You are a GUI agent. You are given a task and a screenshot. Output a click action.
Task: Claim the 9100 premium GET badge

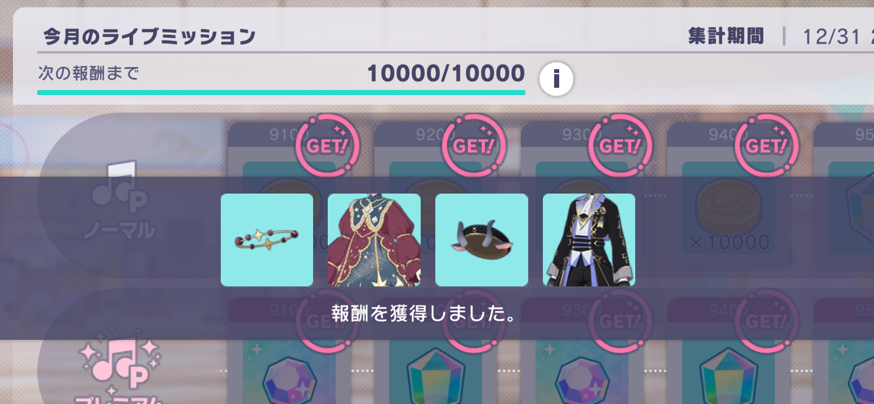pos(328,320)
